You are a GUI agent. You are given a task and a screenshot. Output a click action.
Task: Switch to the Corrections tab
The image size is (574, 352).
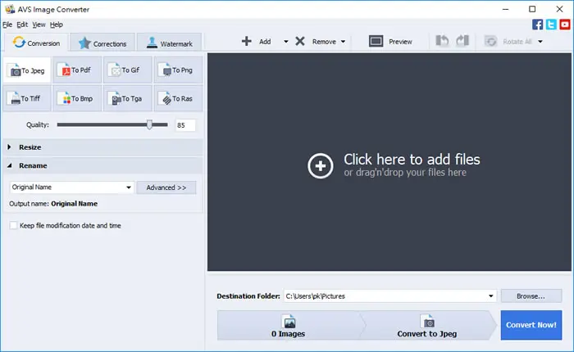[x=102, y=43]
